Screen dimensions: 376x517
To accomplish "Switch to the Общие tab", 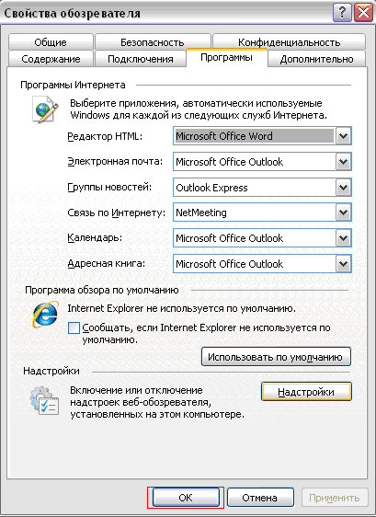I will 51,42.
